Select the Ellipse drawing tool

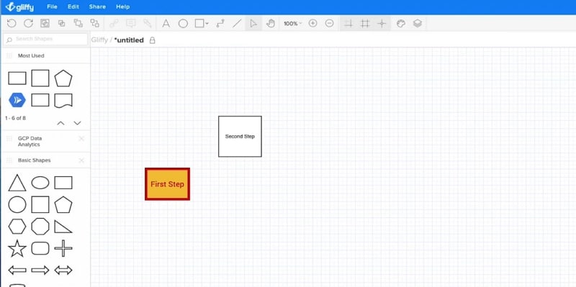[x=183, y=24]
